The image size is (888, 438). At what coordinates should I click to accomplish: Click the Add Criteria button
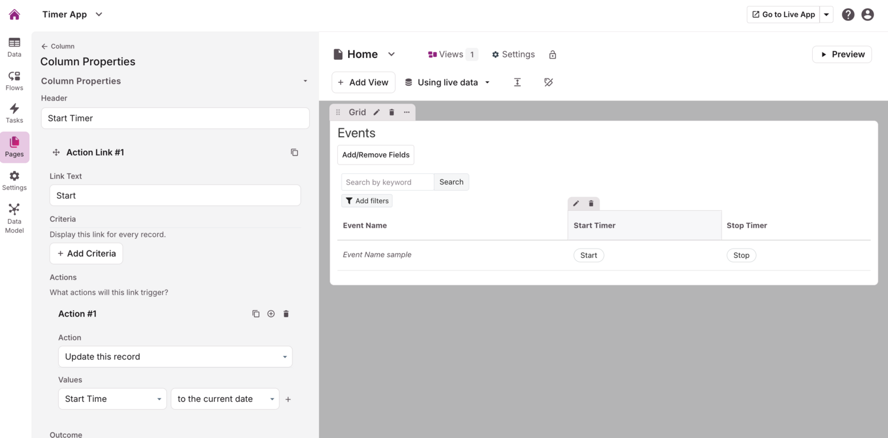click(86, 254)
